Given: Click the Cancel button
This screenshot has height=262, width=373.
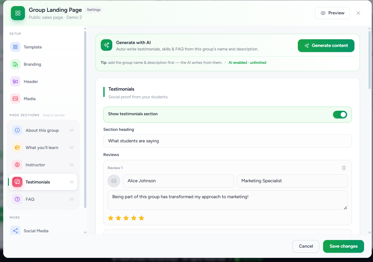Looking at the screenshot, I should coord(306,246).
